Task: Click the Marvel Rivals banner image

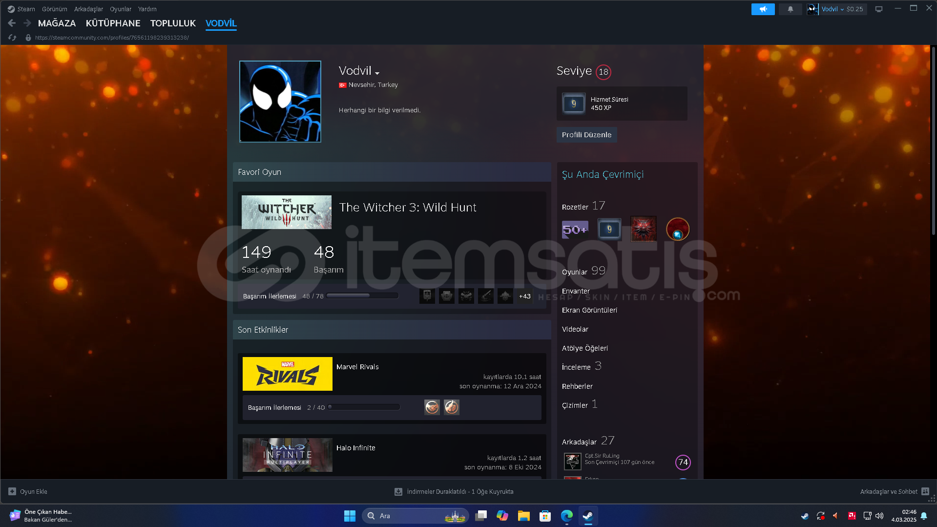Action: (288, 374)
